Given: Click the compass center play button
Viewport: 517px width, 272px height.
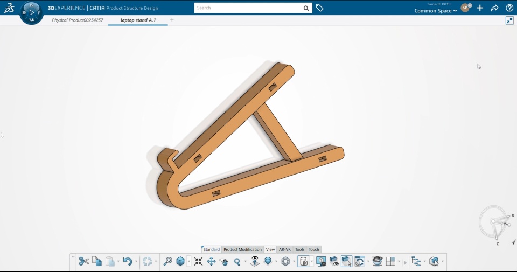Looking at the screenshot, I should pos(32,12).
